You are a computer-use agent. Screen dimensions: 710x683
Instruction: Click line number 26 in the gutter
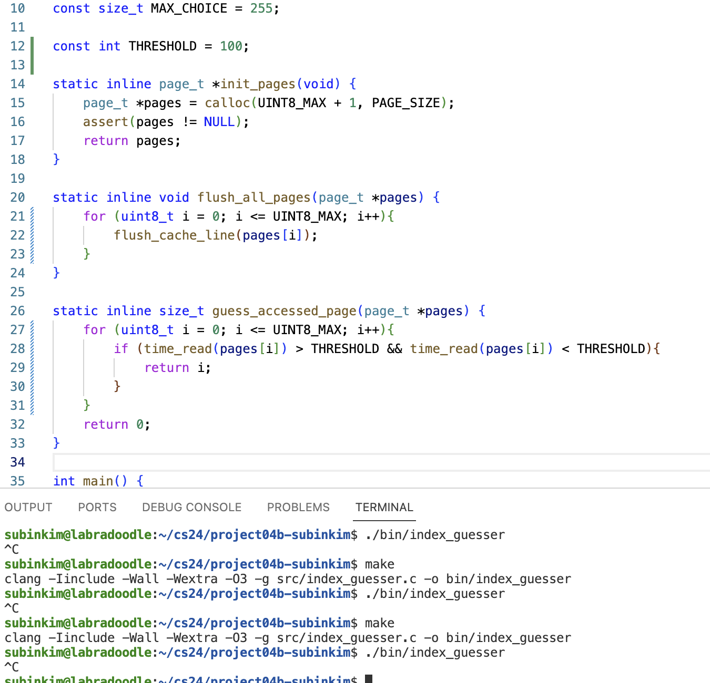point(17,311)
